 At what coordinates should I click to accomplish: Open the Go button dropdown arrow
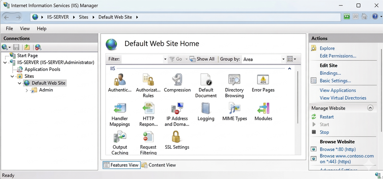tap(187, 59)
